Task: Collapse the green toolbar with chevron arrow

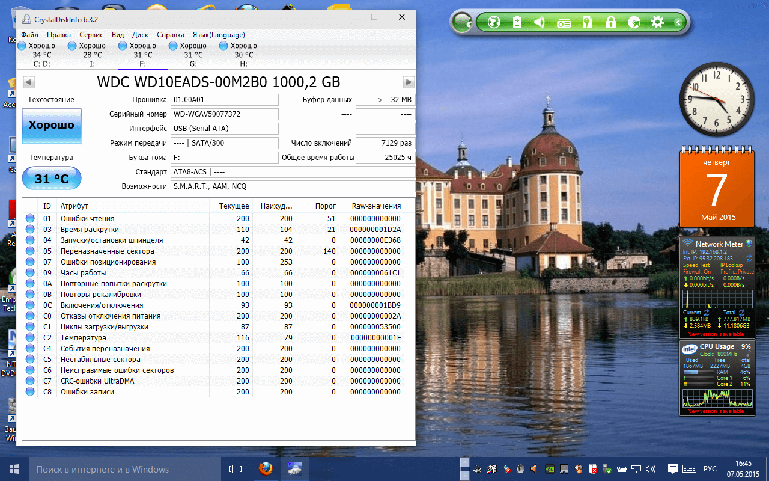Action: point(678,23)
